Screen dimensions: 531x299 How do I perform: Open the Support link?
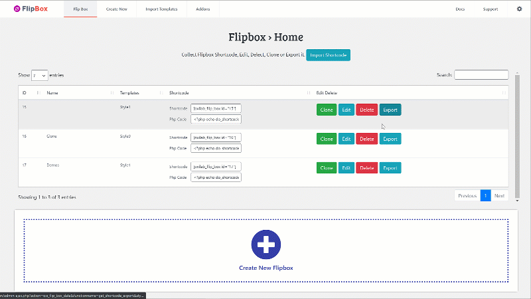point(491,9)
